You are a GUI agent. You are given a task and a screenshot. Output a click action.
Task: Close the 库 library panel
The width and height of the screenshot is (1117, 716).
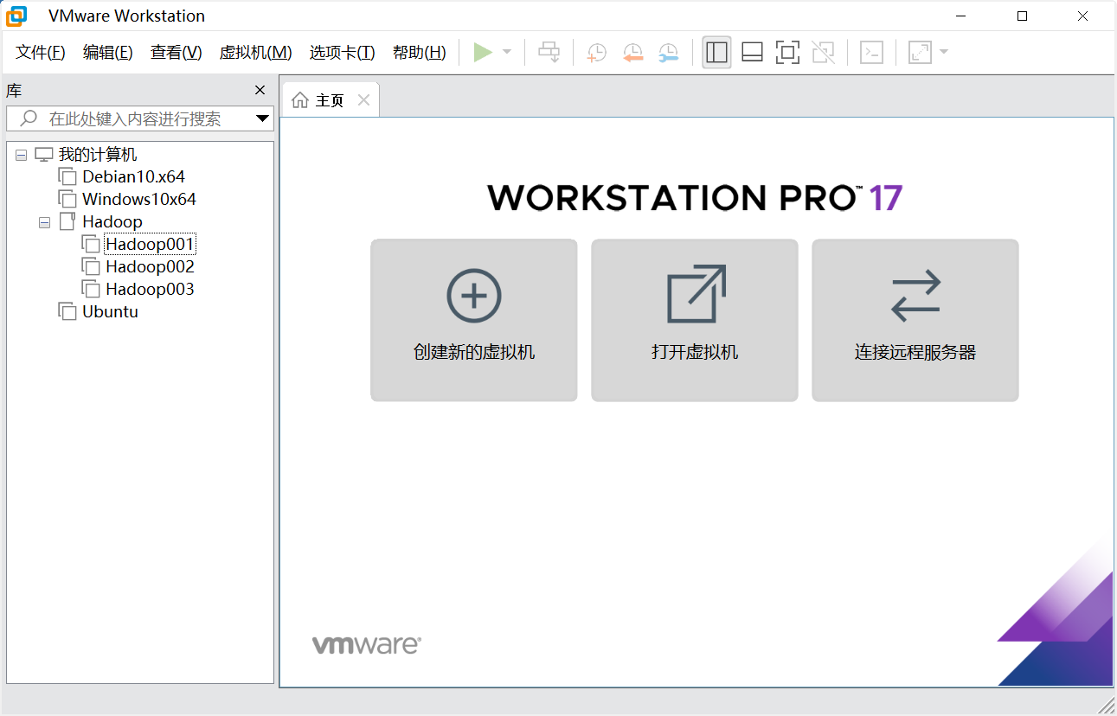point(260,90)
